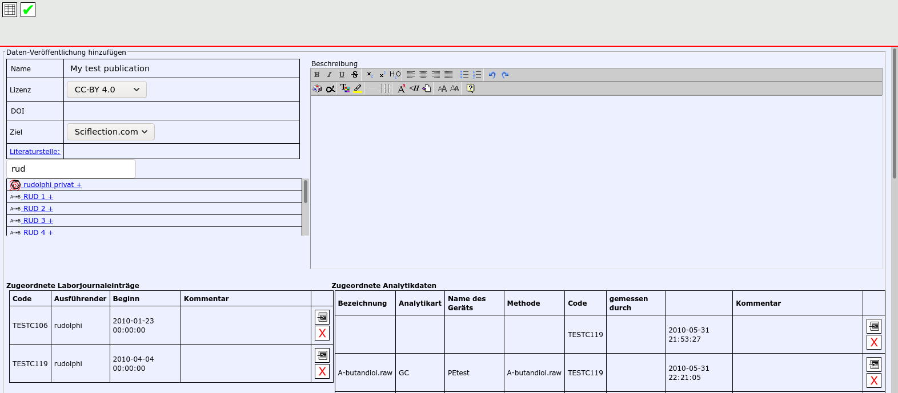Image resolution: width=898 pixels, height=393 pixels.
Task: Choose text highlight color marker
Action: [358, 88]
